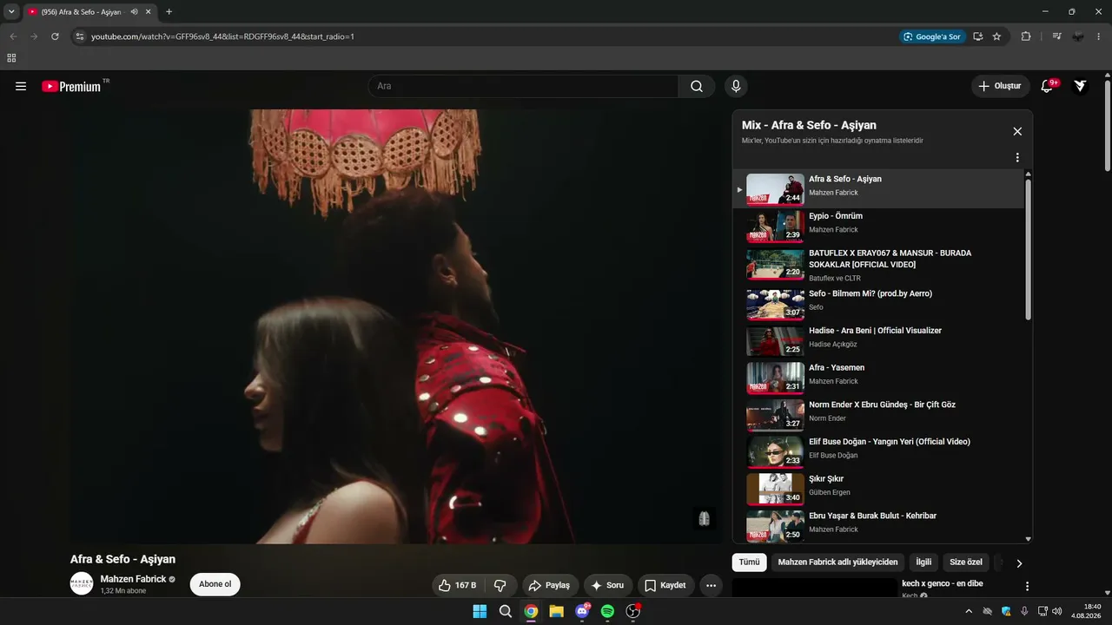Dislike the Aşiyan video
The width and height of the screenshot is (1112, 625).
(x=500, y=585)
